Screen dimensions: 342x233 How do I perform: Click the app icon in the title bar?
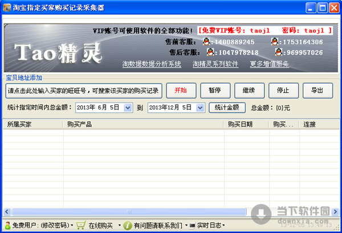pos(7,7)
